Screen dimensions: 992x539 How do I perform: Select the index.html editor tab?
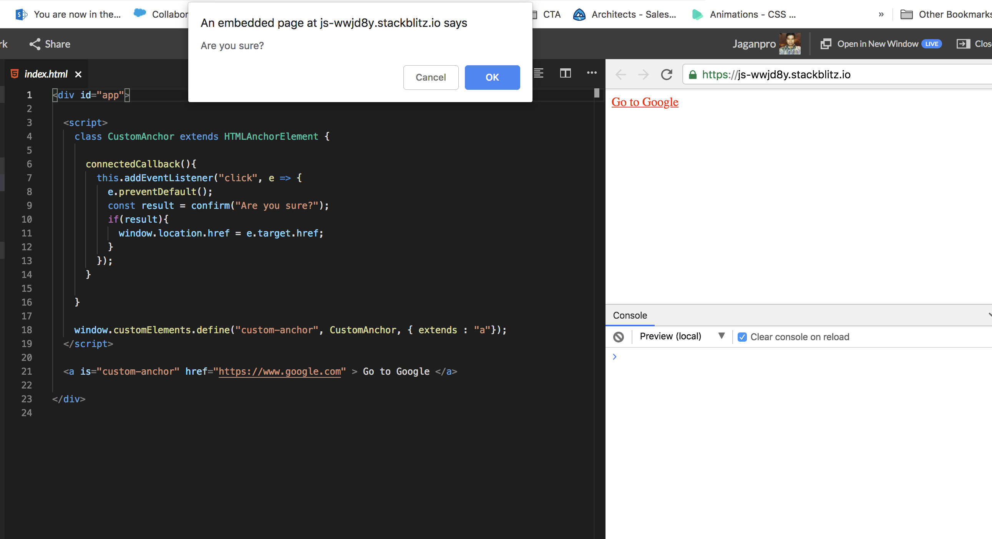click(x=45, y=74)
